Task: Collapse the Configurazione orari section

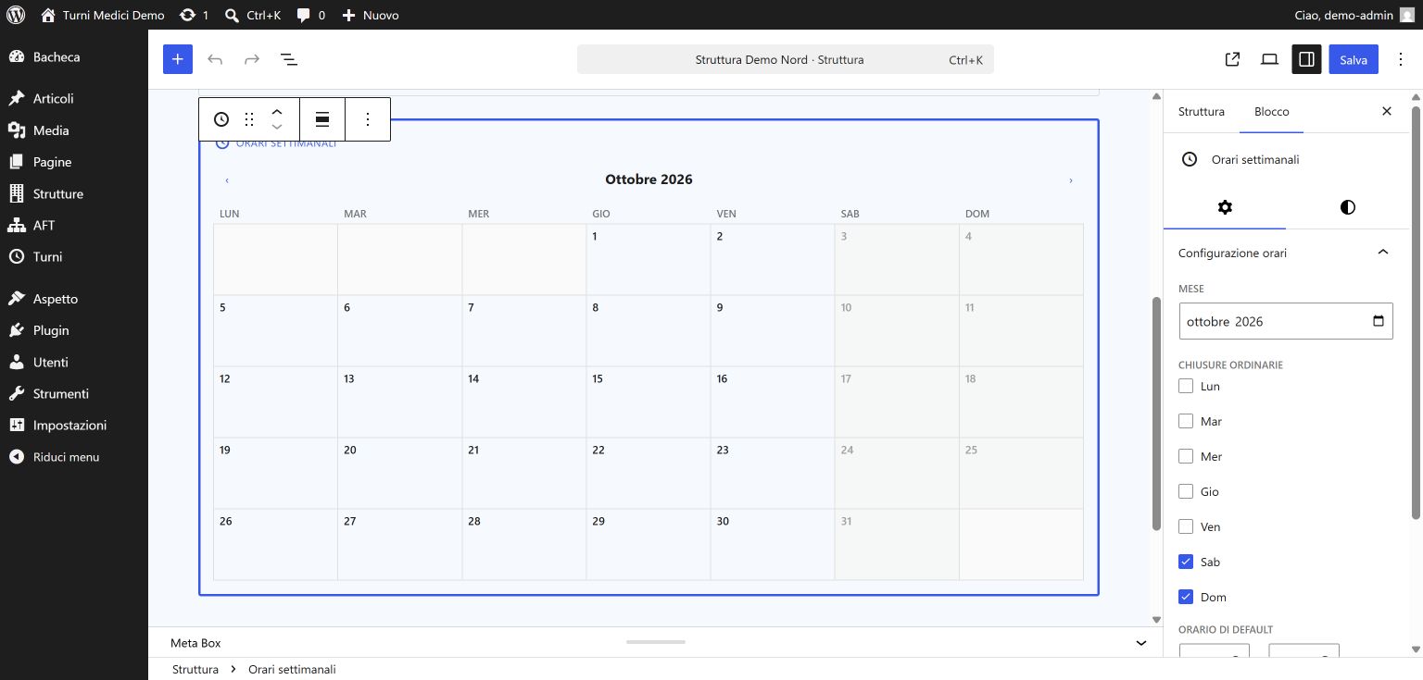Action: point(1286,253)
